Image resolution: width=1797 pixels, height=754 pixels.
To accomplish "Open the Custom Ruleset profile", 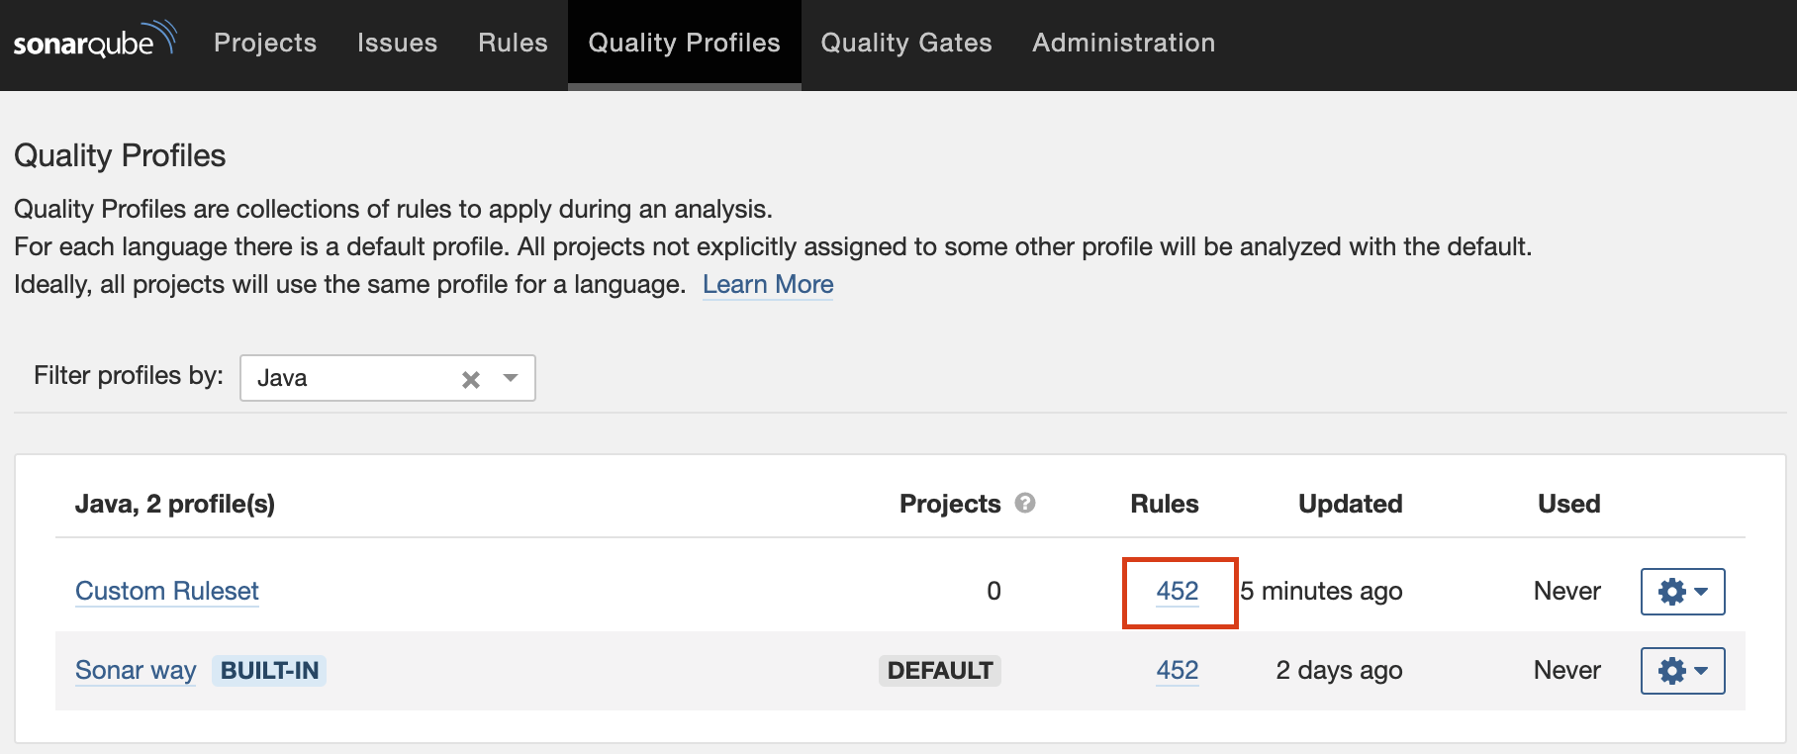I will [x=167, y=591].
